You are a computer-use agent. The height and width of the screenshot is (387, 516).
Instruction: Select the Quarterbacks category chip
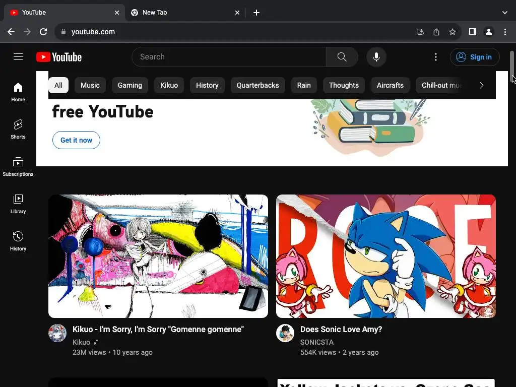pos(257,85)
